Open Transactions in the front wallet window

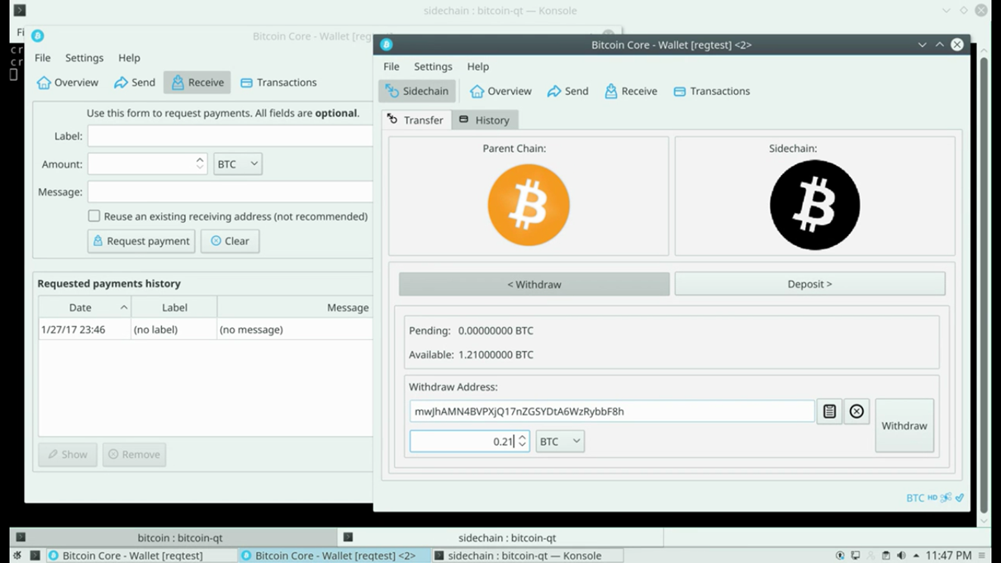(x=711, y=91)
